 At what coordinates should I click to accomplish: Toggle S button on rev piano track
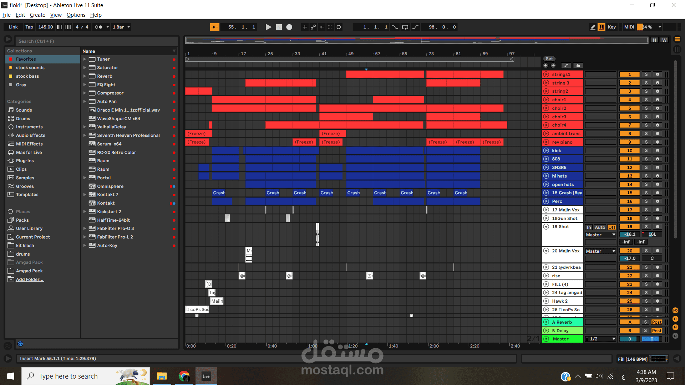click(647, 142)
